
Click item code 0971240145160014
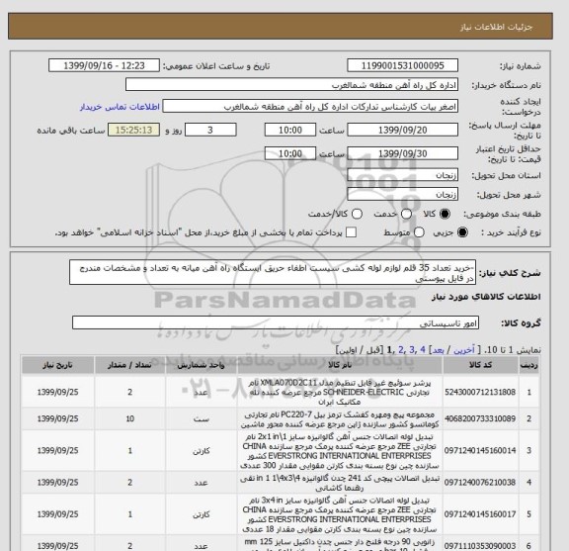[480, 451]
